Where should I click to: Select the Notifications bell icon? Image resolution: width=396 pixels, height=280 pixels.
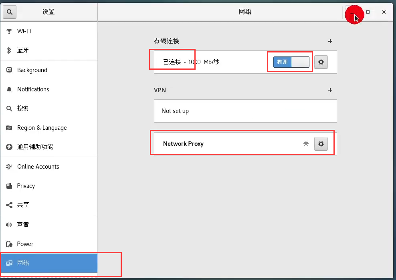9,89
